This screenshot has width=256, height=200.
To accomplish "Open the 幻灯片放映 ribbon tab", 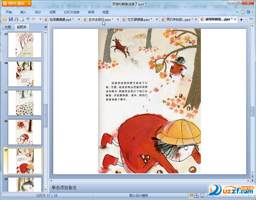I will click(72, 12).
